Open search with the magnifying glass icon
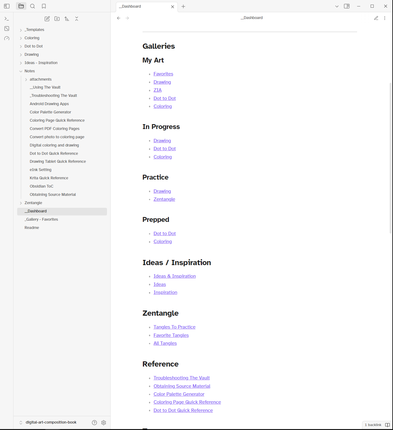 [x=32, y=6]
